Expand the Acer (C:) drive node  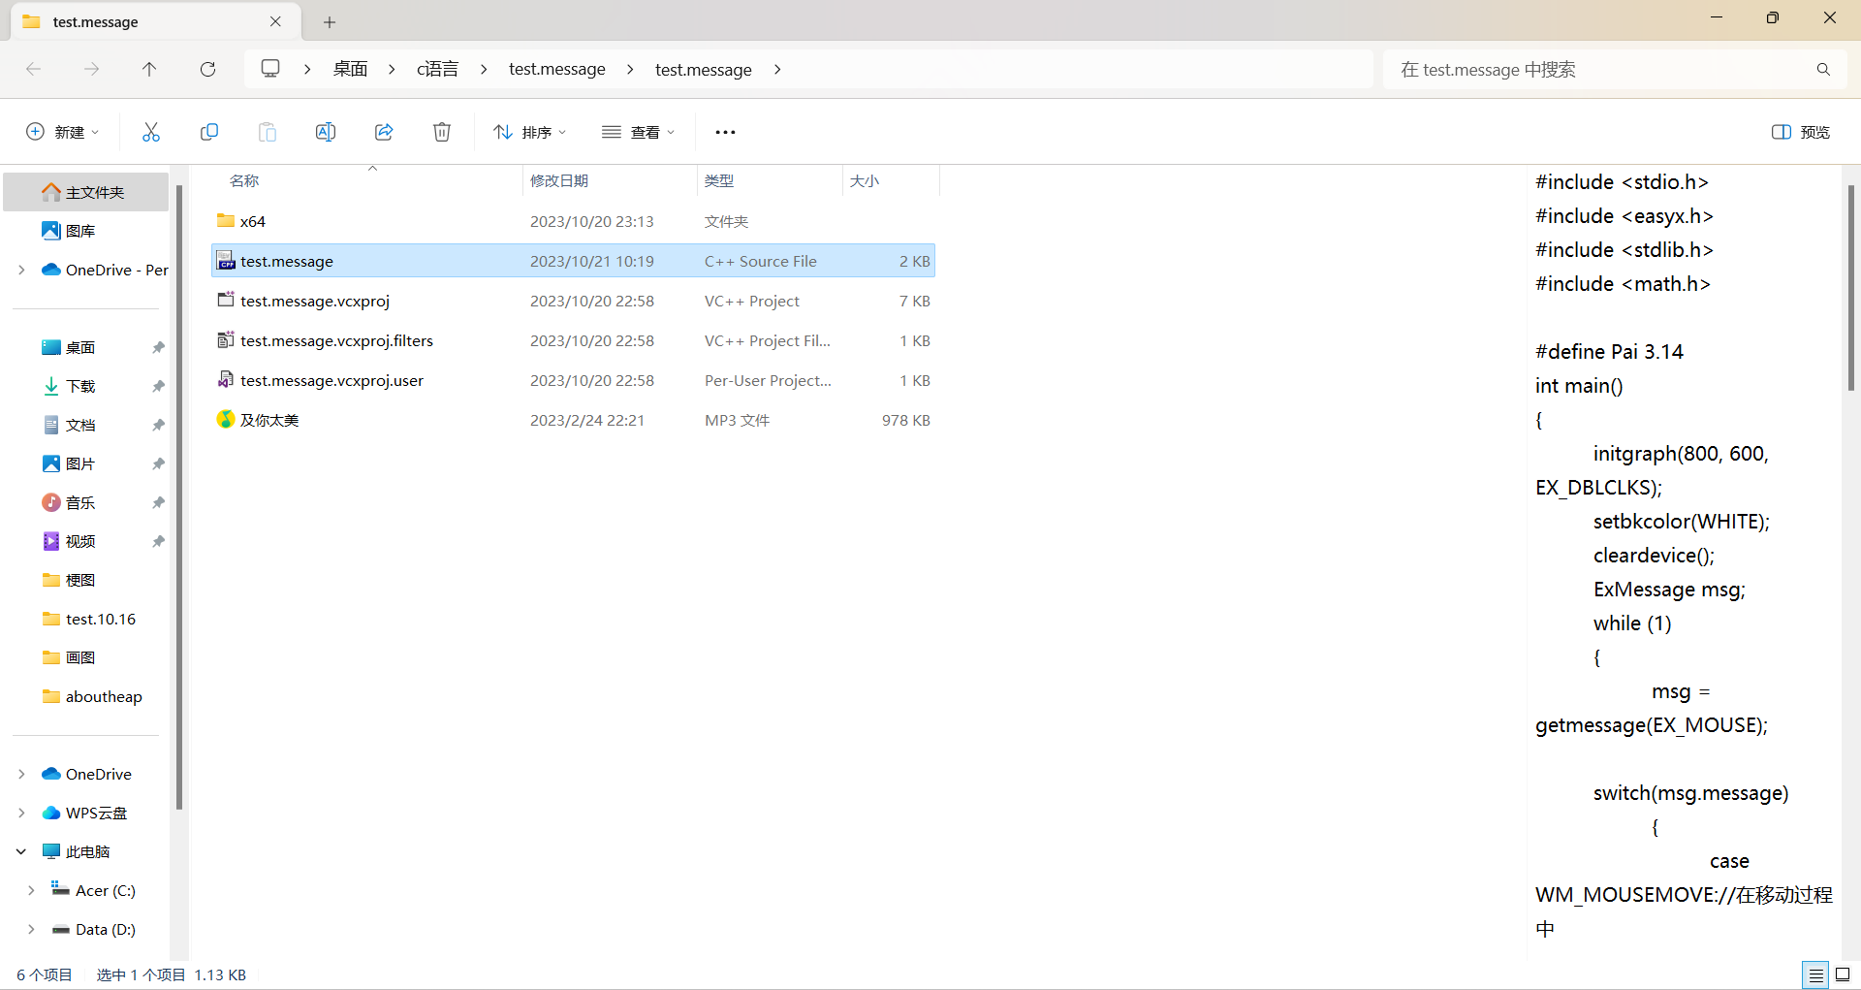click(x=31, y=890)
